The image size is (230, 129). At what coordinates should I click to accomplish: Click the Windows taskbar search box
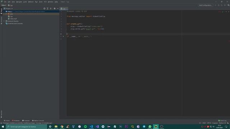pos(26,126)
